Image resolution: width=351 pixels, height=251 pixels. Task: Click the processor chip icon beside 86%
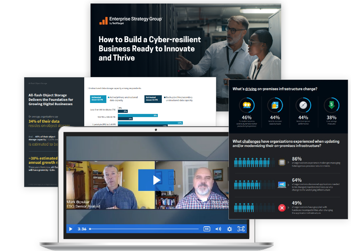[x=282, y=162]
